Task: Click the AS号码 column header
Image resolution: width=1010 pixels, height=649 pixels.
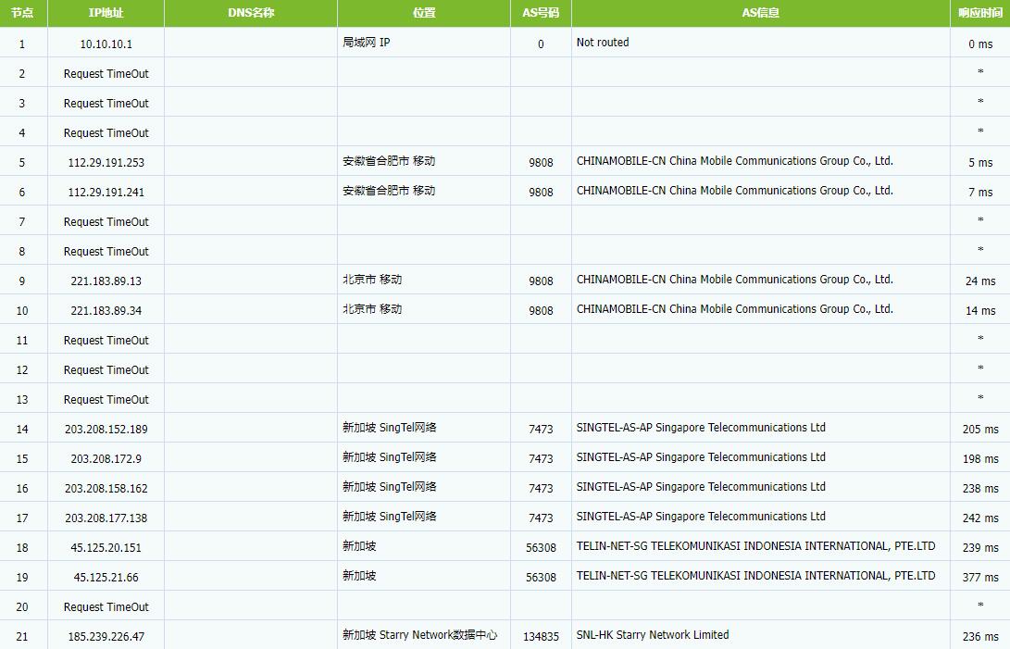Action: (x=541, y=13)
